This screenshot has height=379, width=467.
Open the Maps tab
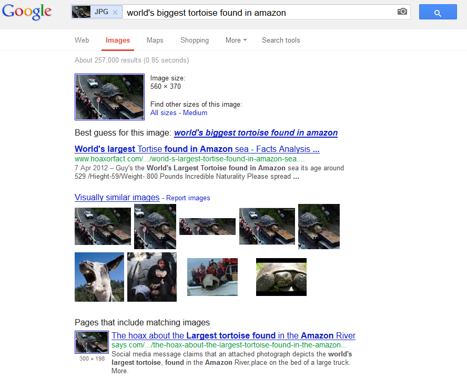(x=155, y=40)
